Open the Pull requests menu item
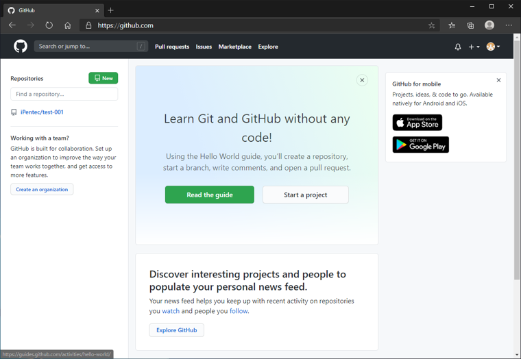The height and width of the screenshot is (359, 521). coord(172,47)
